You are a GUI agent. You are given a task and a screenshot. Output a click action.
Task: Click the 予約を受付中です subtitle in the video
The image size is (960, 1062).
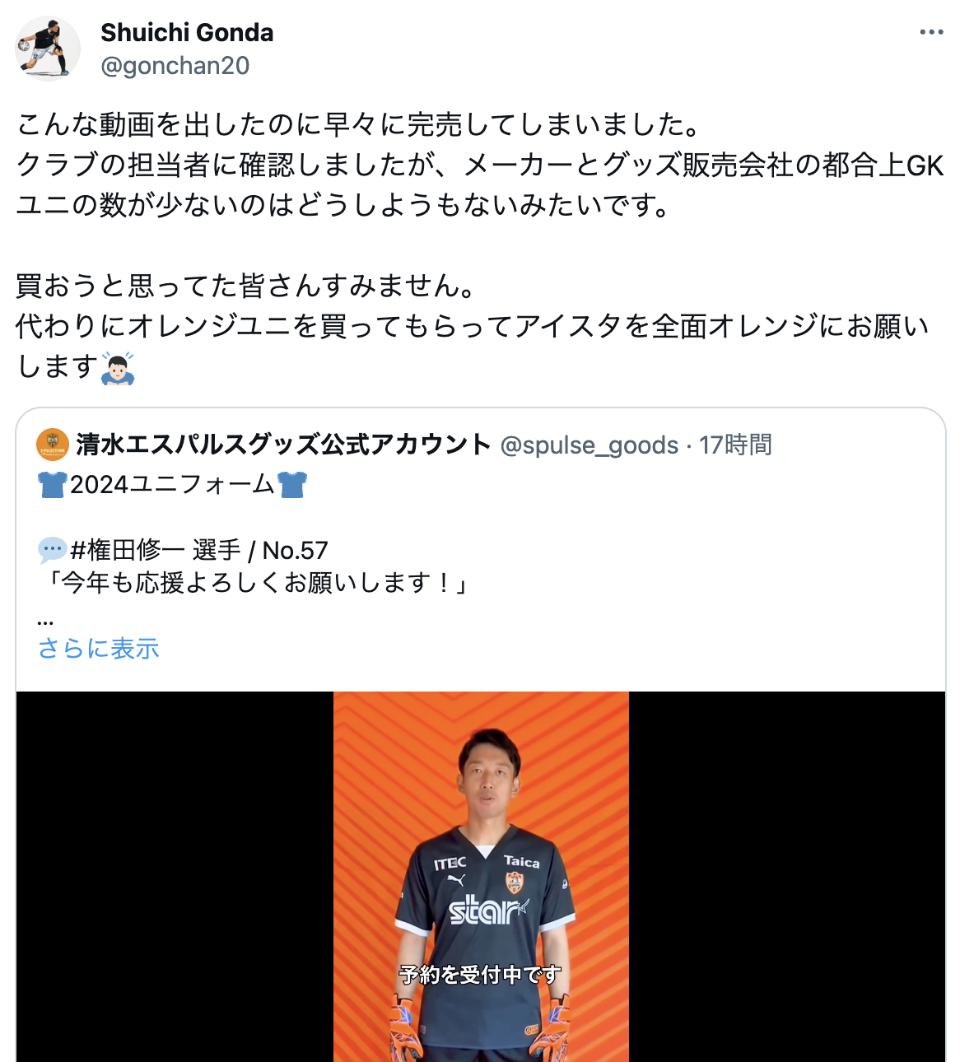(x=481, y=975)
